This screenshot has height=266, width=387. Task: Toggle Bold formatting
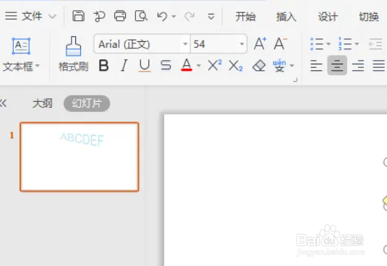[103, 66]
